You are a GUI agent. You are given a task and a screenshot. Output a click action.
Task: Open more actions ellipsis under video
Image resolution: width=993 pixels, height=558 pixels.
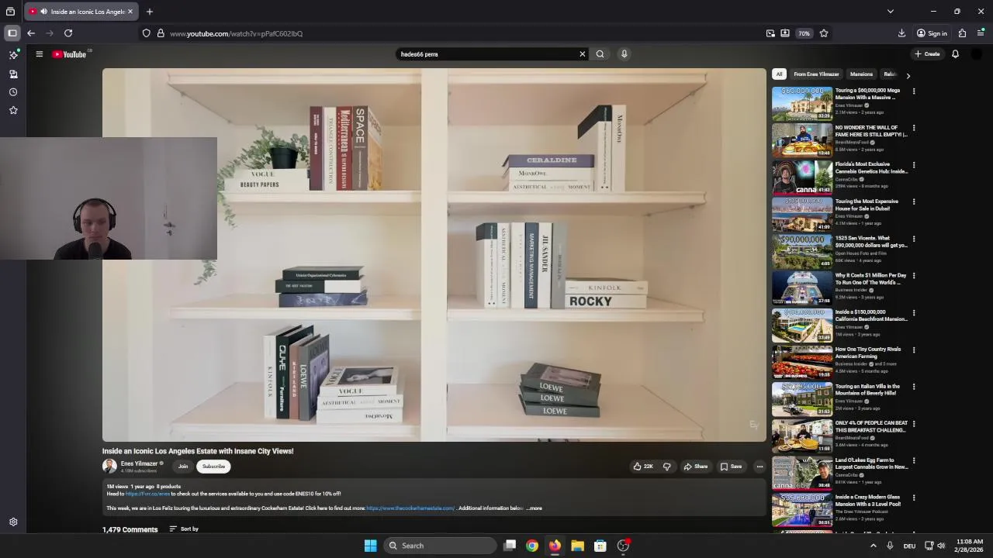pyautogui.click(x=759, y=467)
